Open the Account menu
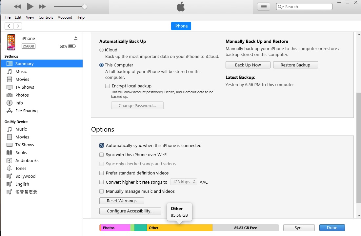Image resolution: width=361 pixels, height=236 pixels. pos(65,17)
